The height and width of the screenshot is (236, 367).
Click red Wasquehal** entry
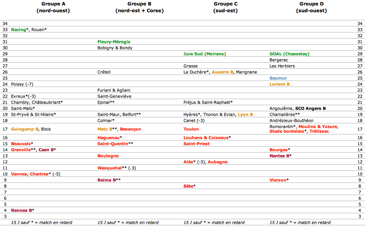click(112, 168)
